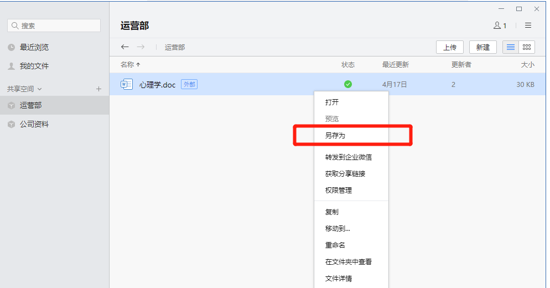
Task: Collapse the 共享空间 chevron
Action: click(40, 89)
